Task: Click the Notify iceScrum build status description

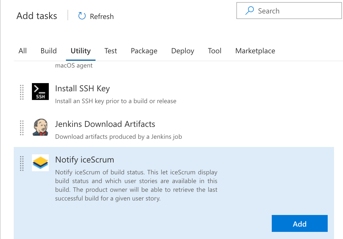Action: (136, 185)
